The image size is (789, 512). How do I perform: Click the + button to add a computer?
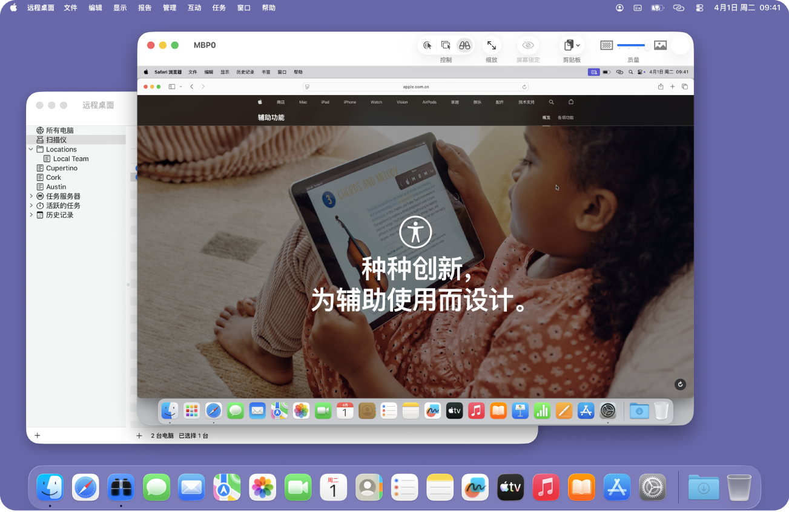coord(37,435)
